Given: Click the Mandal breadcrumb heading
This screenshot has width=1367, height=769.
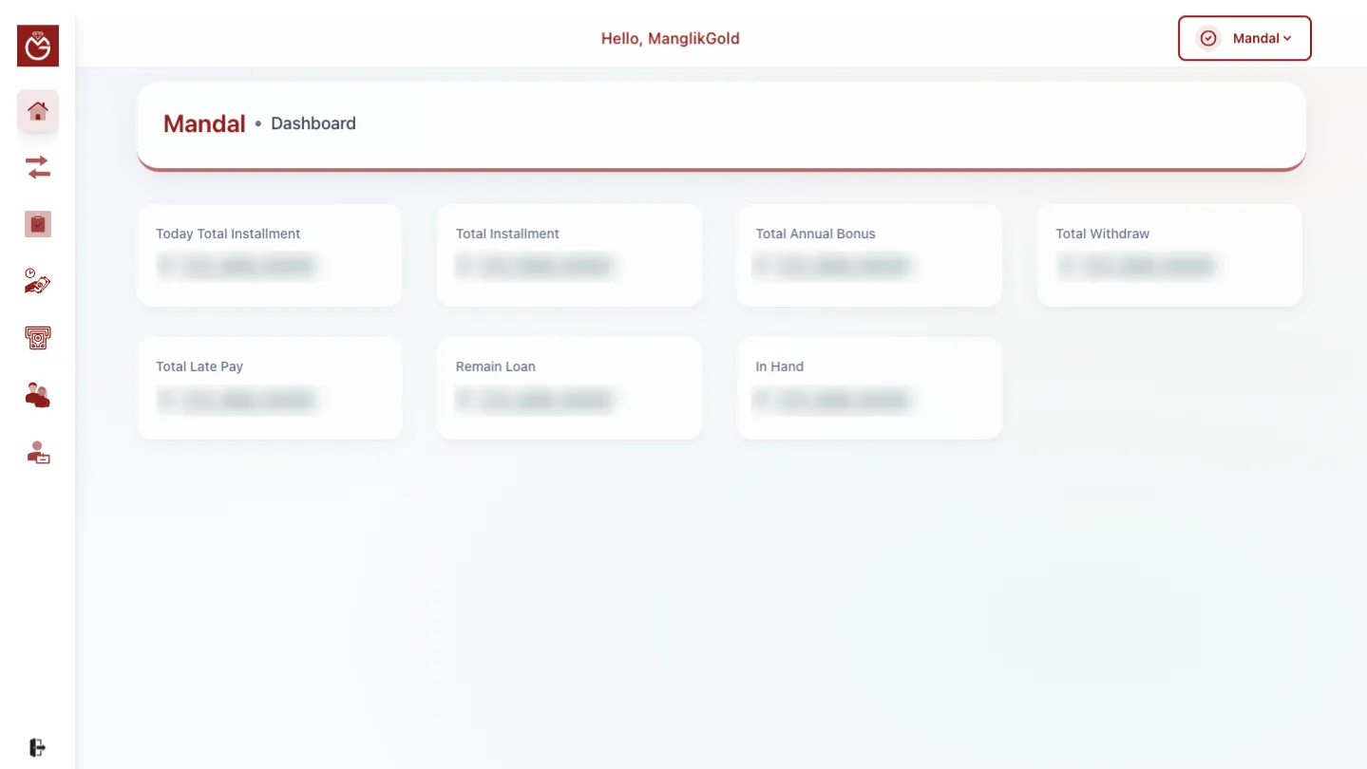Looking at the screenshot, I should 204,123.
